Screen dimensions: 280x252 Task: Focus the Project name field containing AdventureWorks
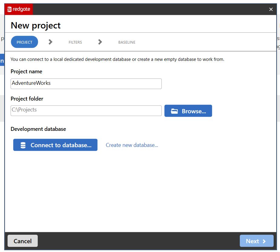(86, 84)
